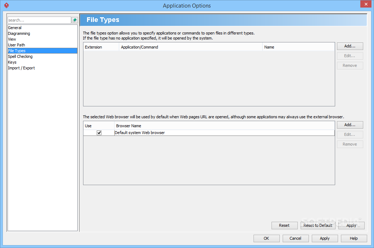
Task: Toggle Use checkbox for Default system Web browser
Action: pos(99,133)
